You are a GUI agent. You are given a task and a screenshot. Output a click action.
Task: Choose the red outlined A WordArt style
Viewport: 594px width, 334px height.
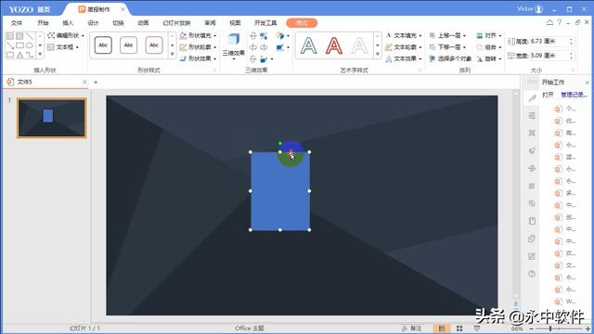pos(334,45)
